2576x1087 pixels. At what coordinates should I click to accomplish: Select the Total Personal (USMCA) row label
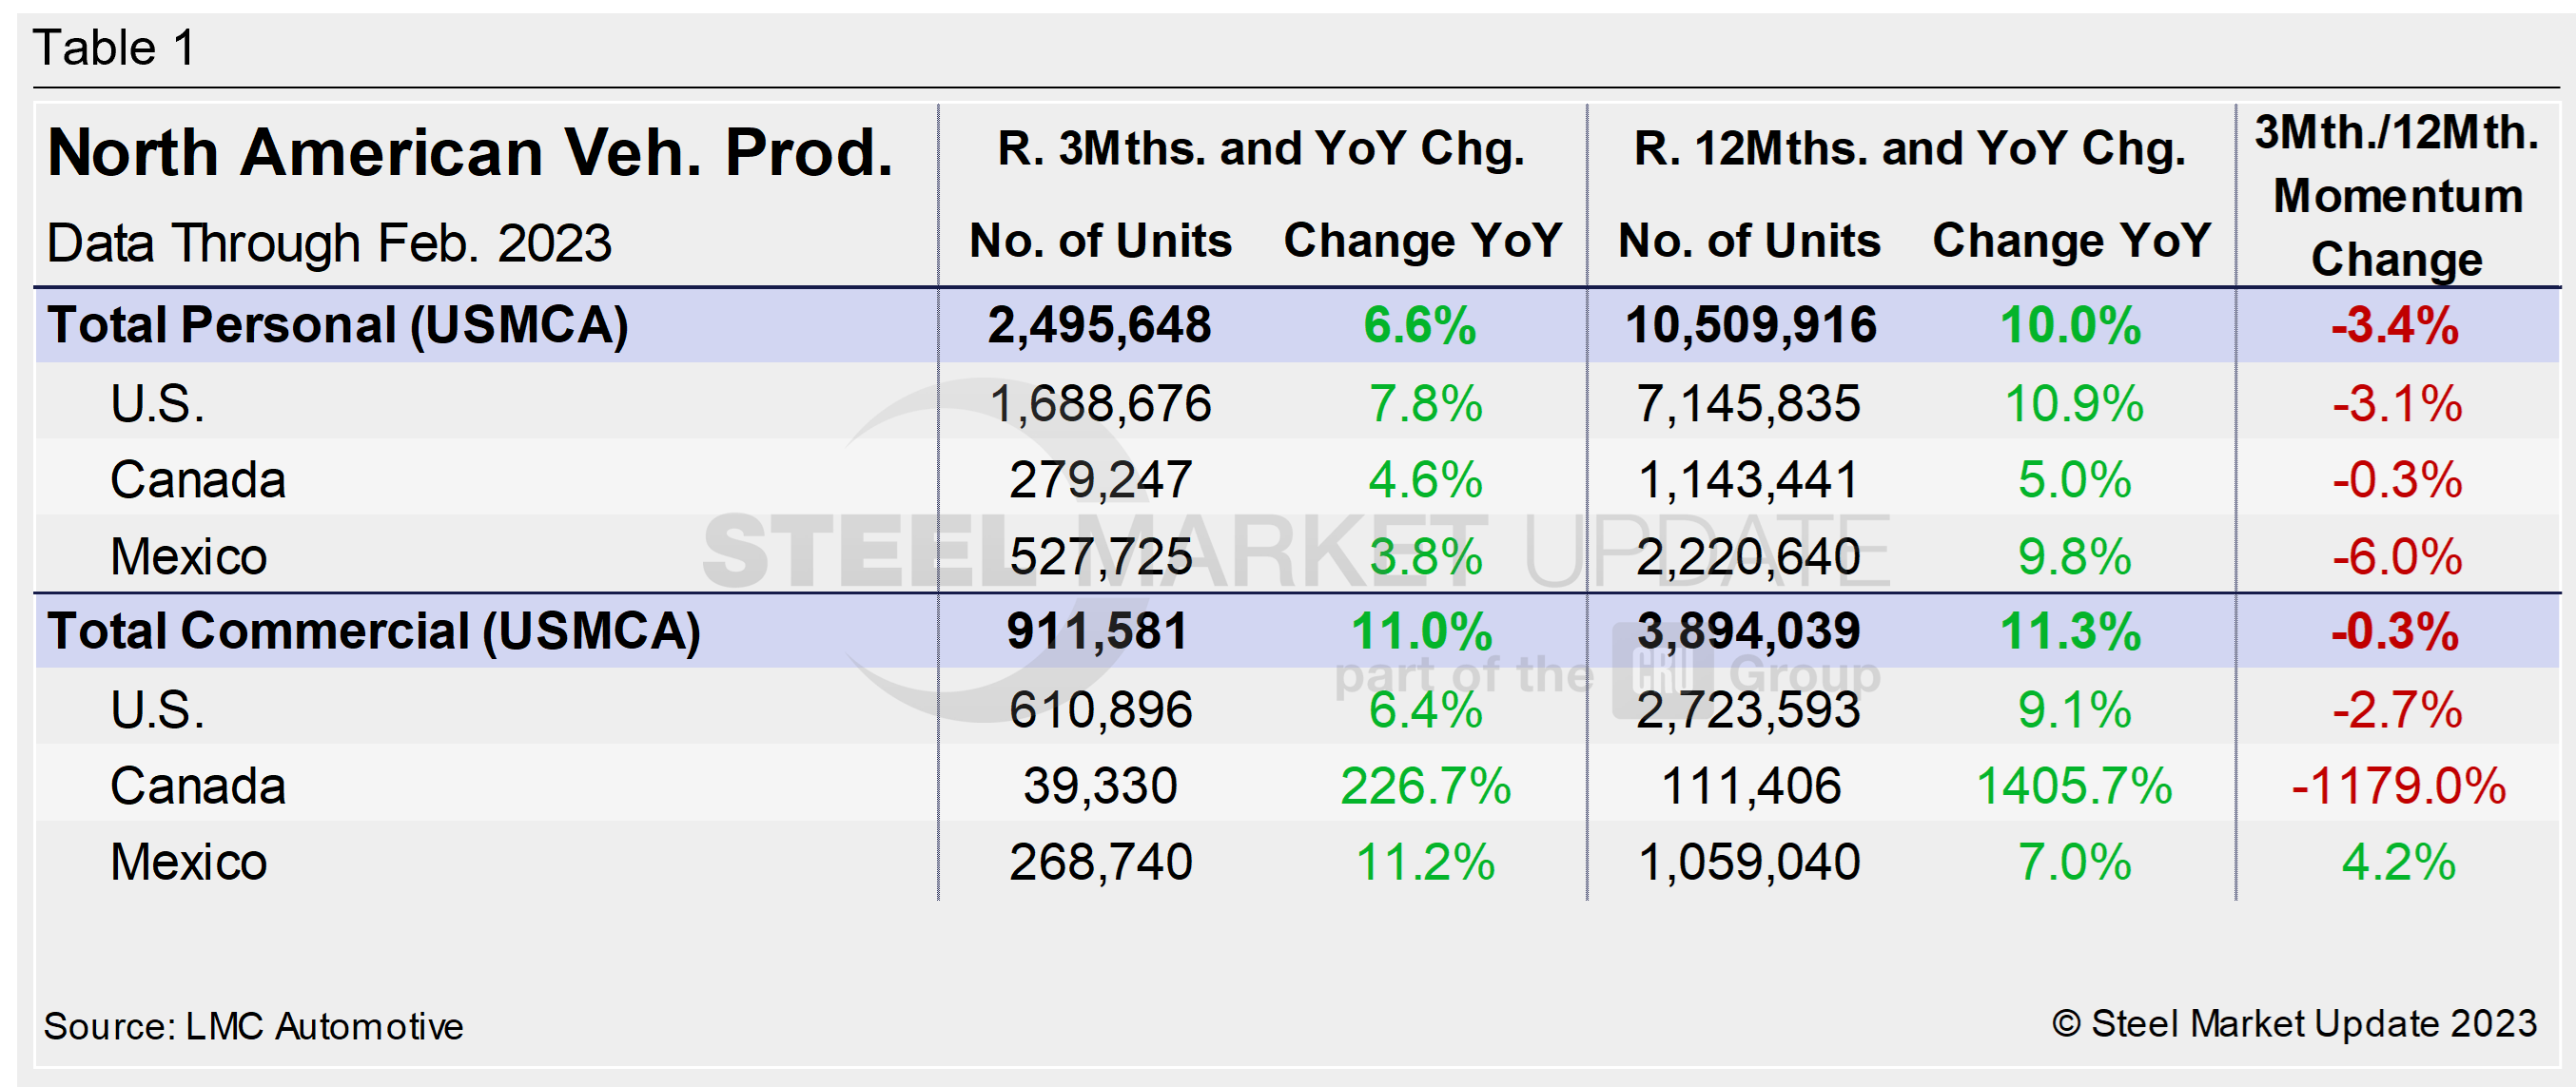point(338,325)
